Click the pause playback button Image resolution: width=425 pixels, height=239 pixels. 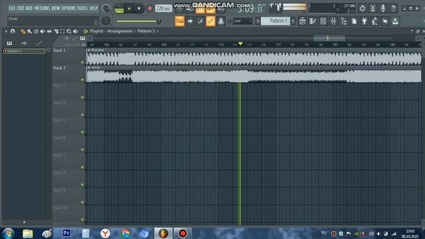pyautogui.click(x=129, y=9)
